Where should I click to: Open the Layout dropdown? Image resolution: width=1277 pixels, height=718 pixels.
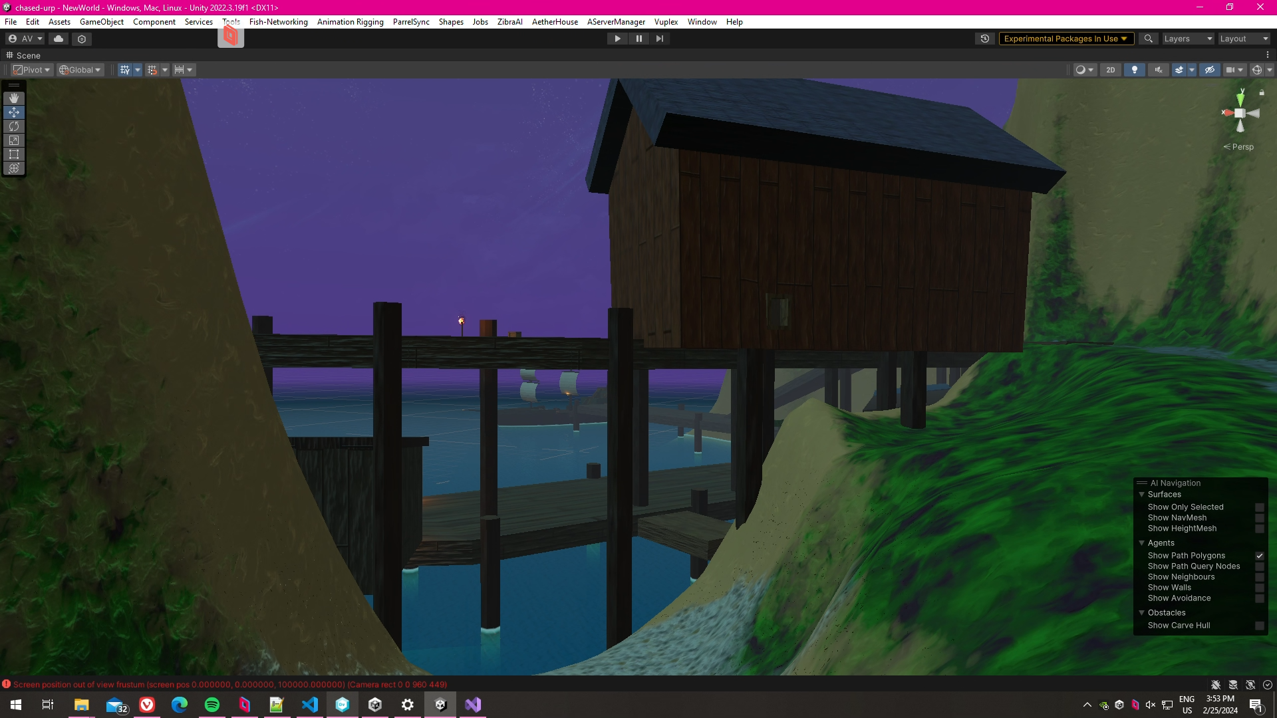[x=1244, y=39]
